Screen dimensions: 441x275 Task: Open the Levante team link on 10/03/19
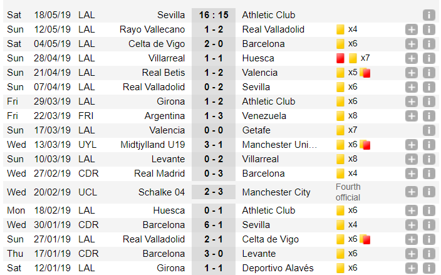click(x=168, y=159)
